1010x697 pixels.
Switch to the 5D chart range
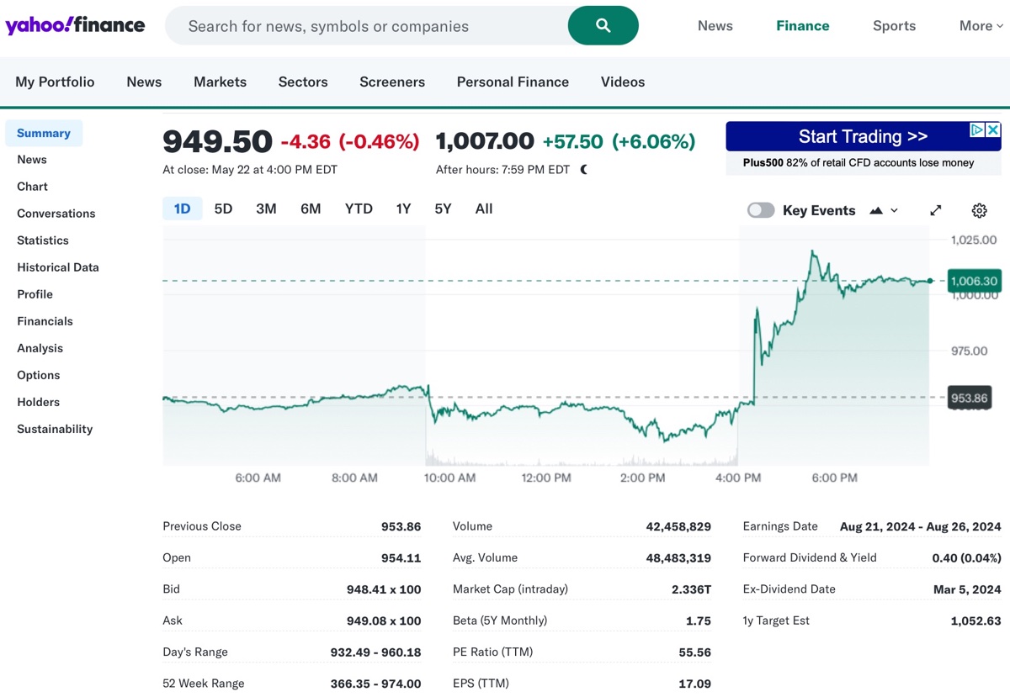[222, 209]
